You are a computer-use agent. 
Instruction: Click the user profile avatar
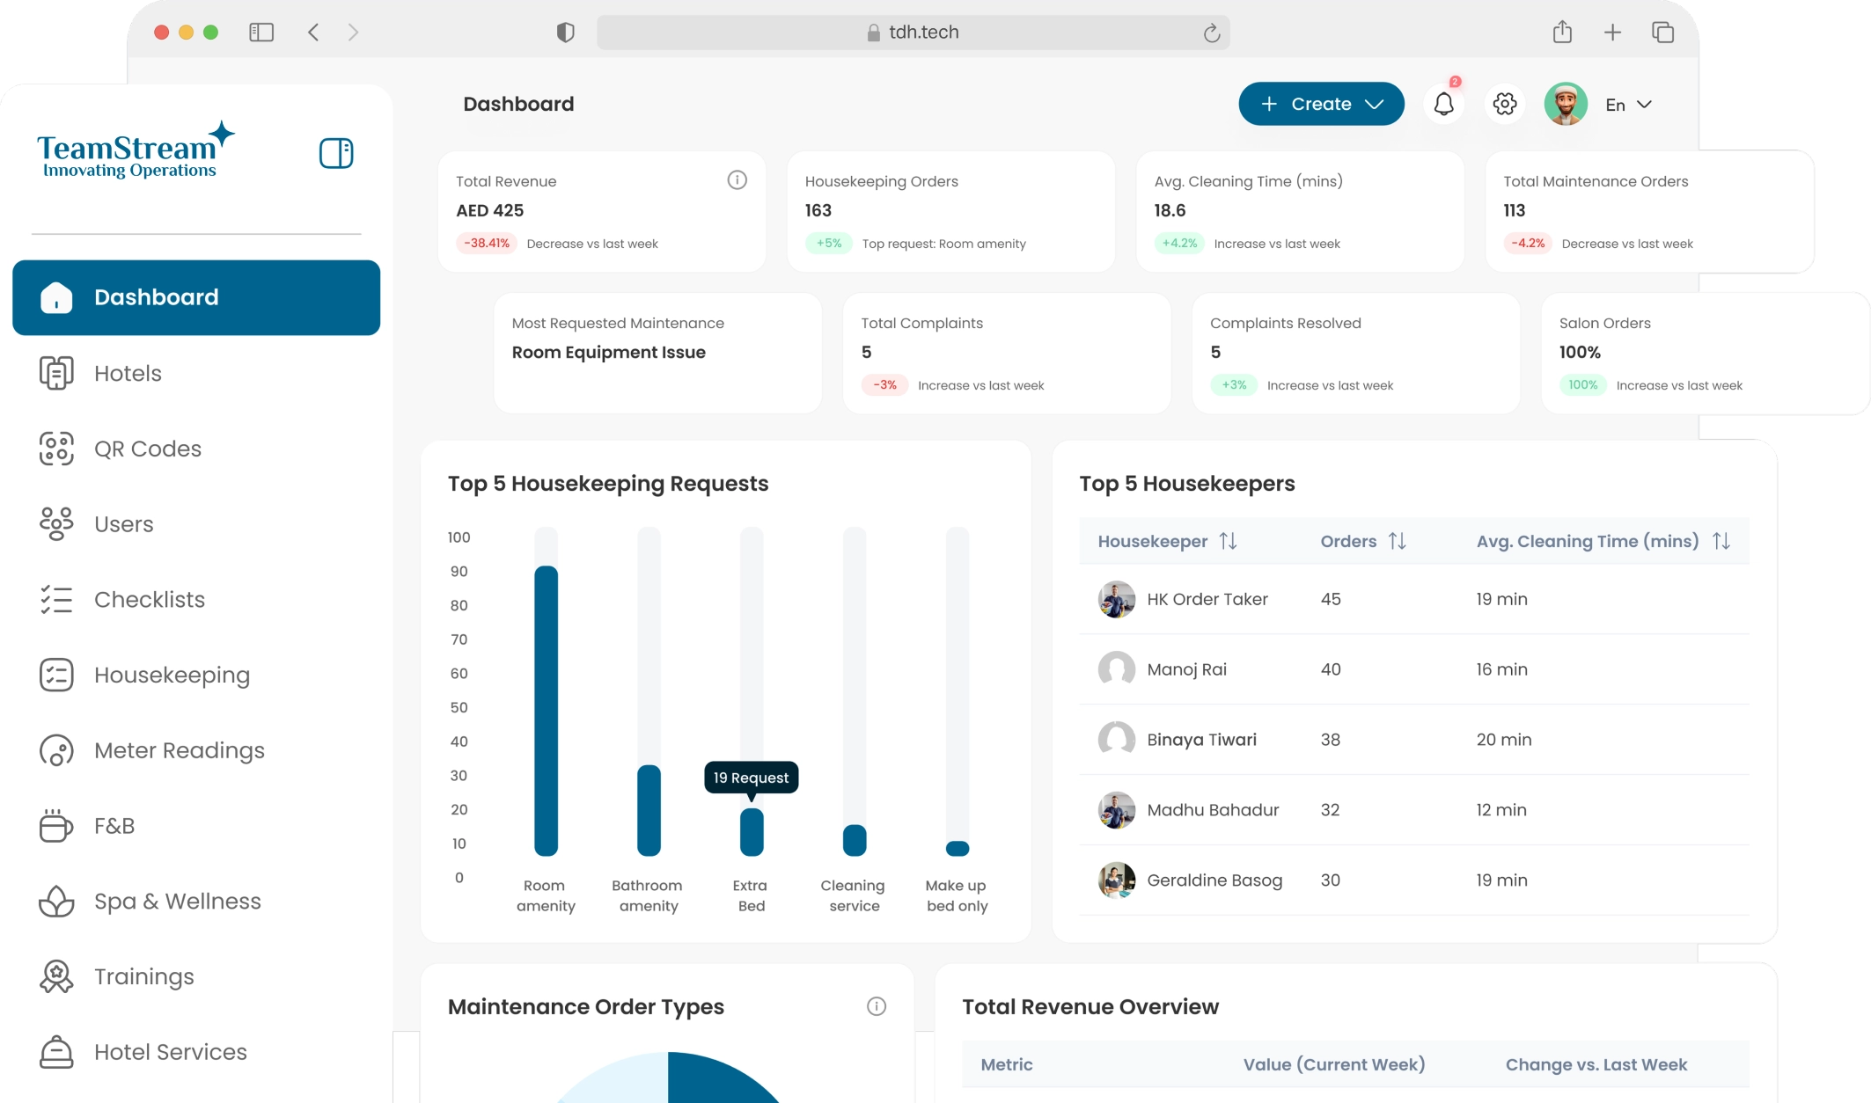pos(1566,105)
